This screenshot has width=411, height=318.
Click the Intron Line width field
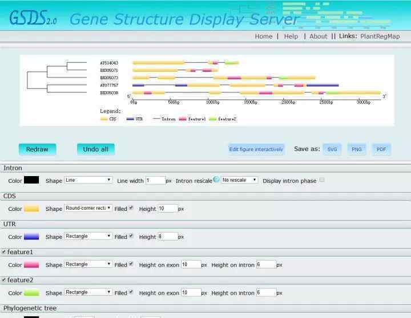pyautogui.click(x=155, y=180)
